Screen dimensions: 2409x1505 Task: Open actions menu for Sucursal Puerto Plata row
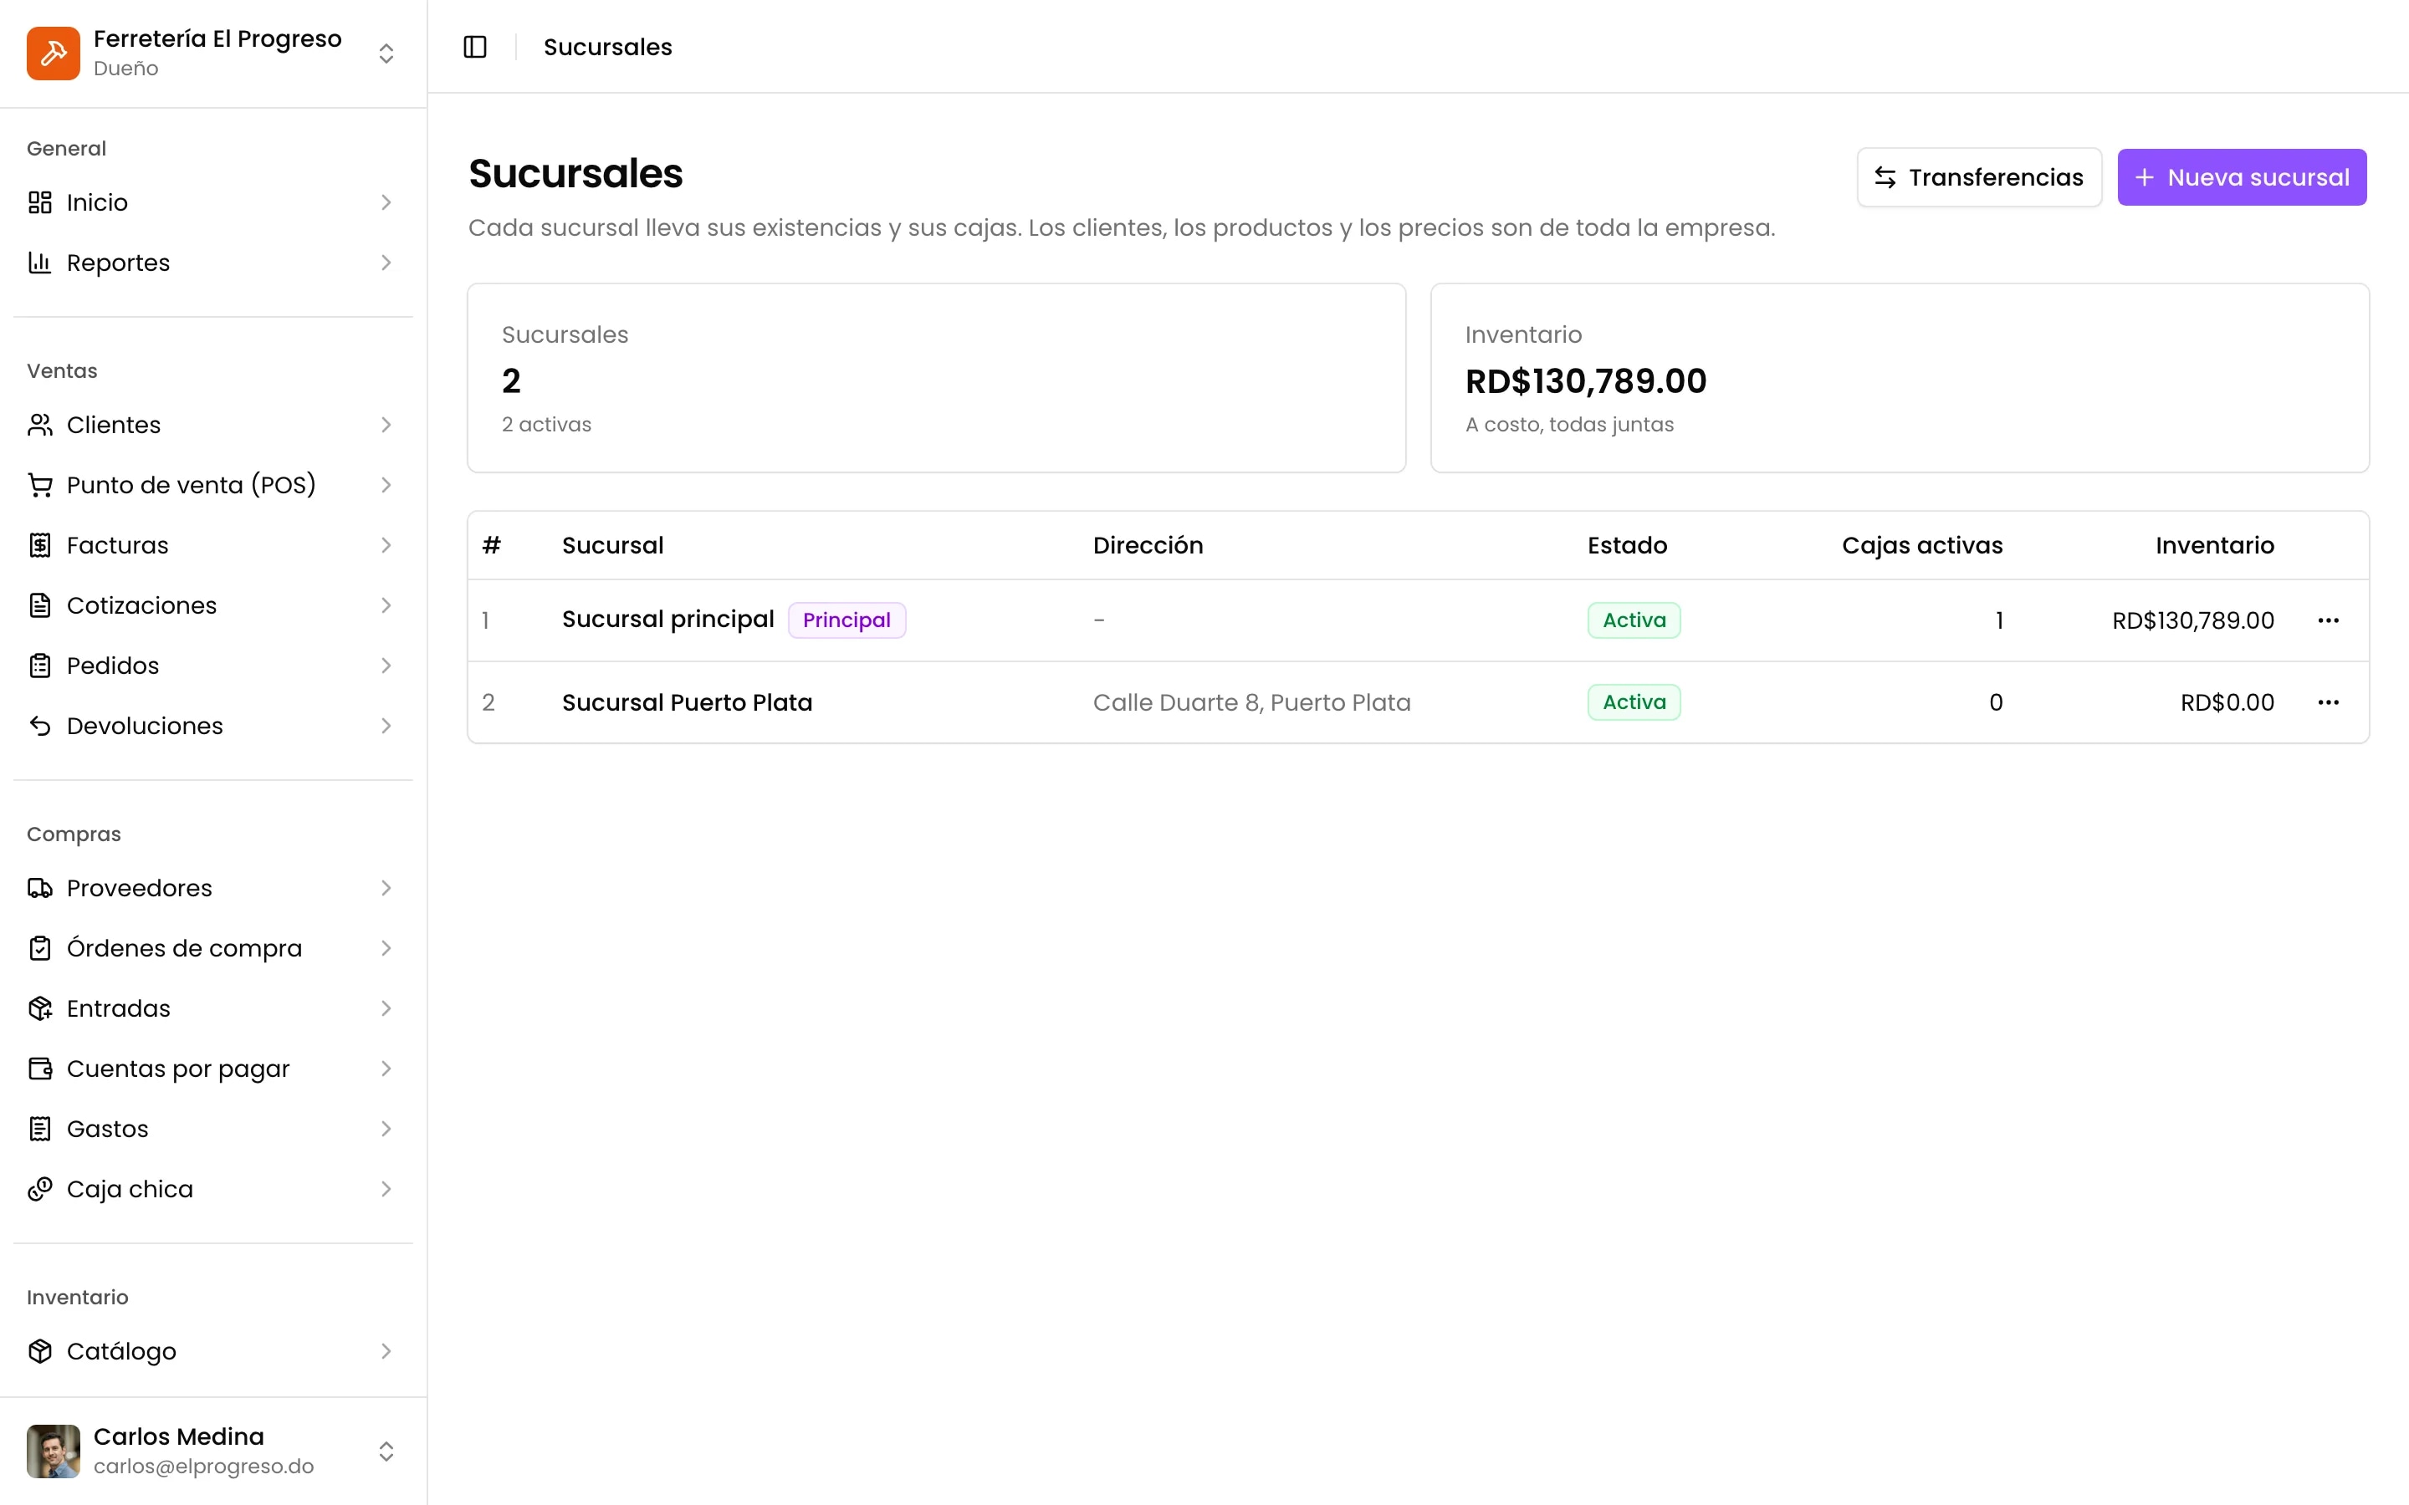pos(2327,702)
